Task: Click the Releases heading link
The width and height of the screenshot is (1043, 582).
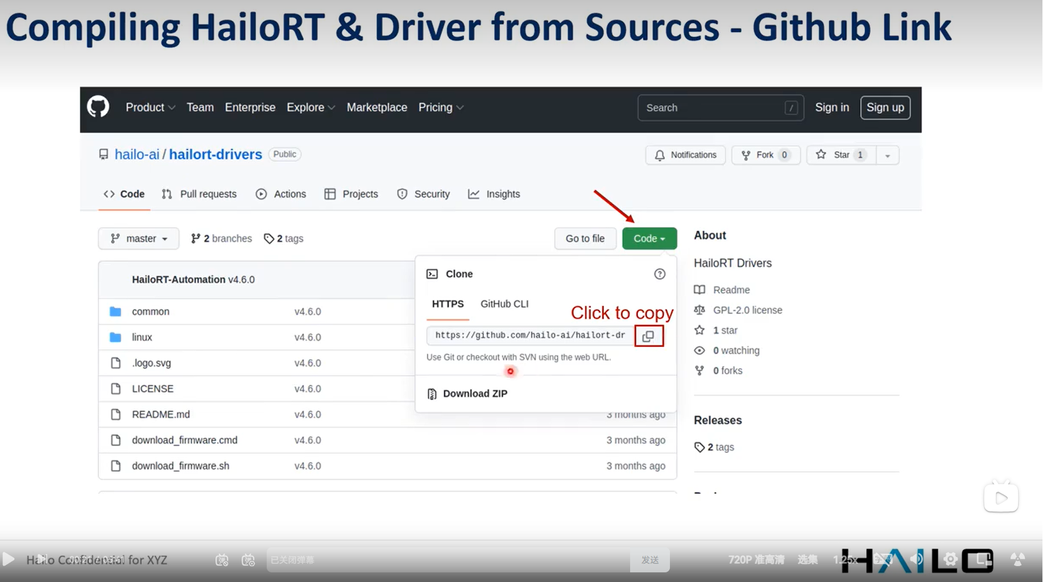Action: click(718, 420)
